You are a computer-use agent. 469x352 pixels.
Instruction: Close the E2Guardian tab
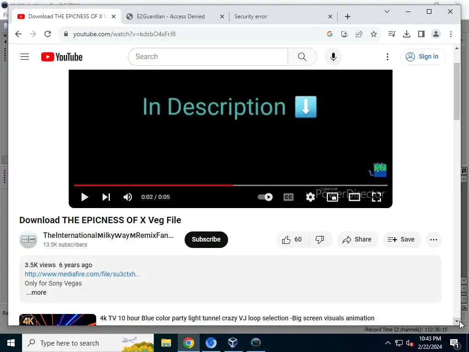[222, 16]
